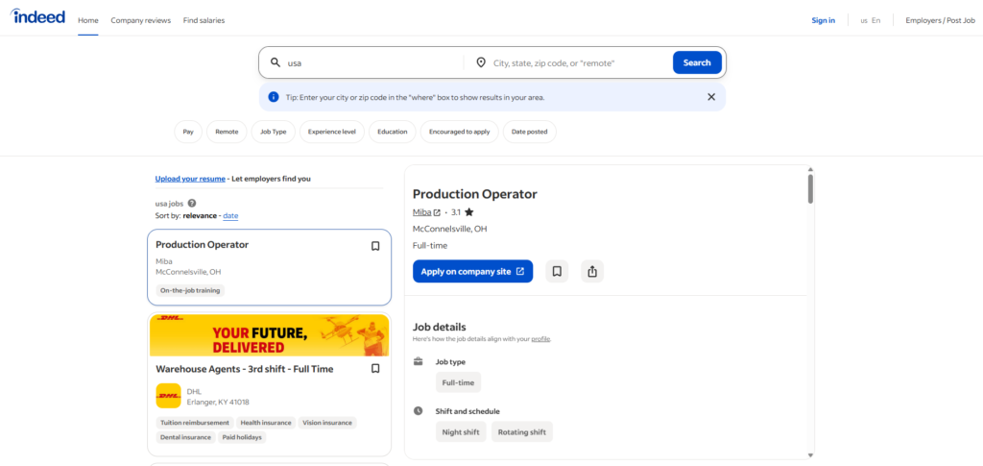Open the Job Type filter

[x=274, y=132]
